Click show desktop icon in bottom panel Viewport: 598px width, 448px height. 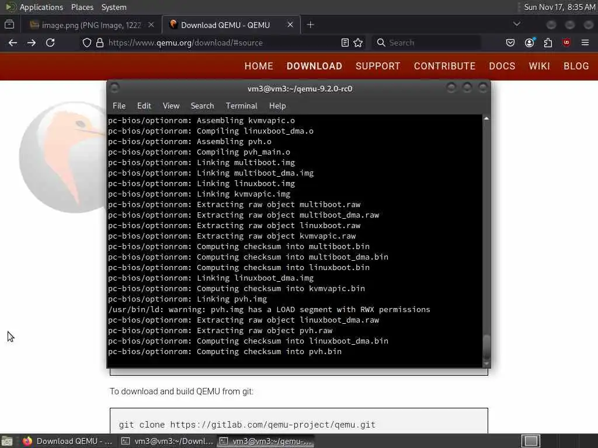7,442
